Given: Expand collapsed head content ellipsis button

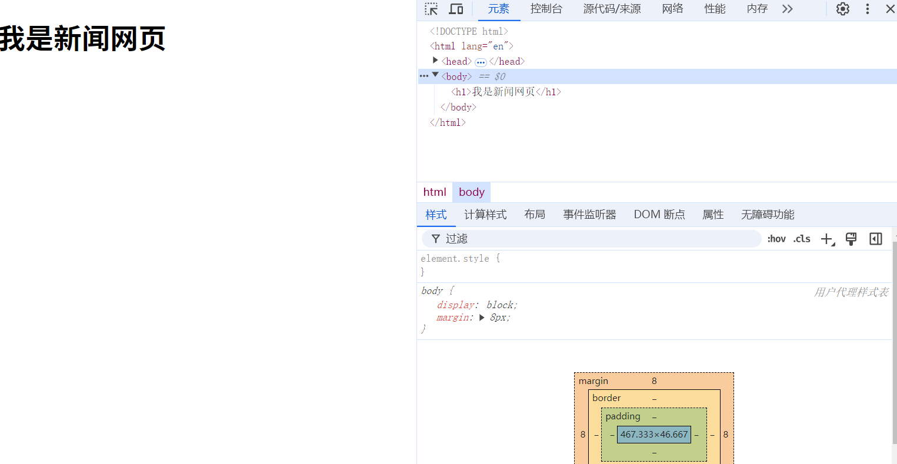Looking at the screenshot, I should click(x=481, y=62).
